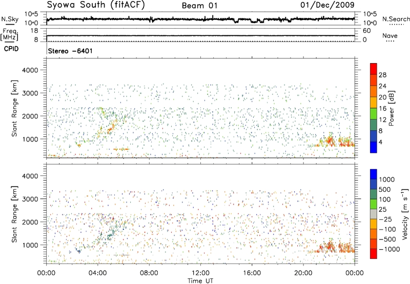Click the date '01/Dec/2009'
The height and width of the screenshot is (284, 410).
point(327,5)
